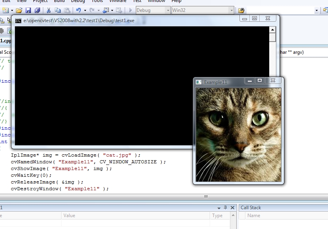Maximize the test1.exe console window

(x=255, y=19)
